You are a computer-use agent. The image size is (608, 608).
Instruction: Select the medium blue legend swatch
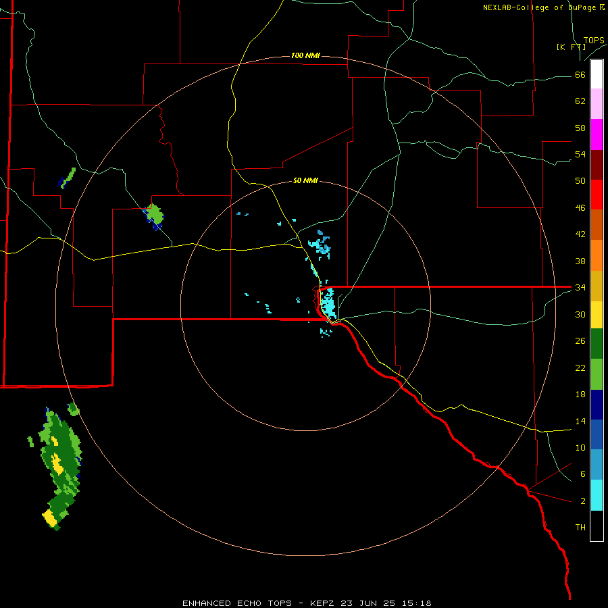point(597,434)
